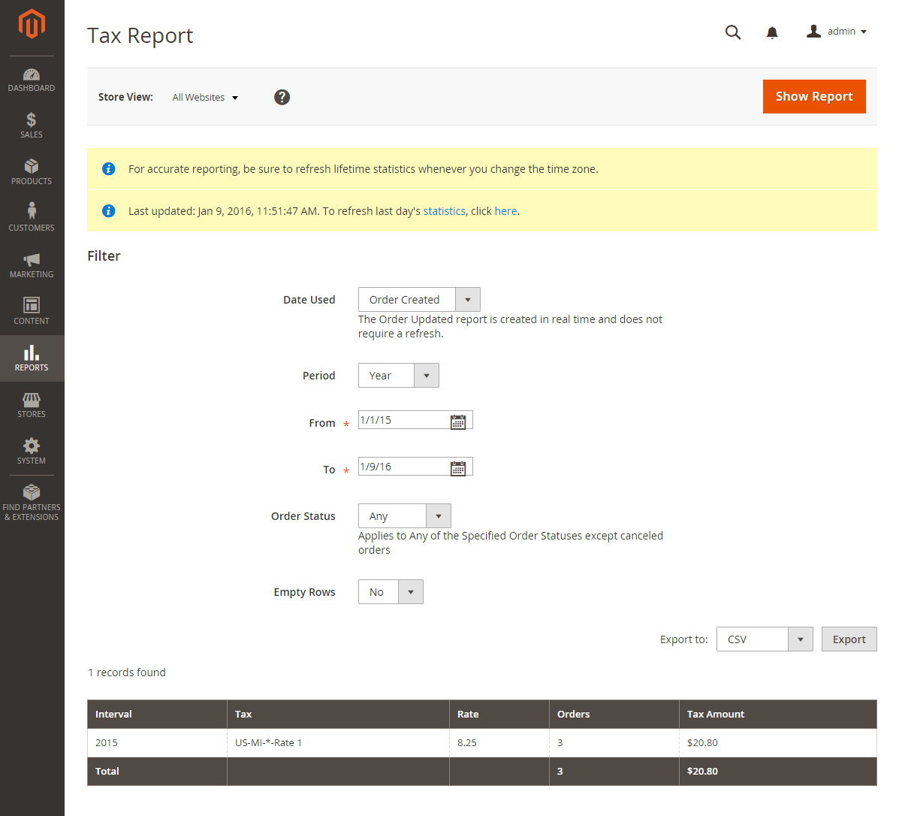Click the Rate column header
The height and width of the screenshot is (816, 899).
(499, 714)
